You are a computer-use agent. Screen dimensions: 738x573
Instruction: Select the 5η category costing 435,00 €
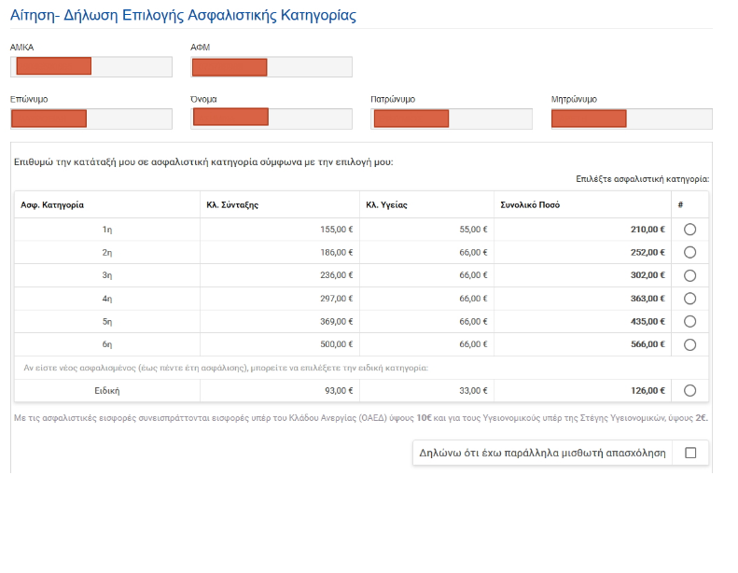689,321
